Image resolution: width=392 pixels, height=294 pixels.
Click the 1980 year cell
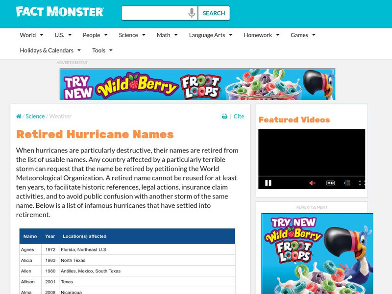point(50,271)
